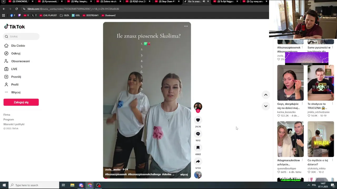Click the tiktok.com address bar
Image resolution: width=337 pixels, height=189 pixels.
point(144,9)
